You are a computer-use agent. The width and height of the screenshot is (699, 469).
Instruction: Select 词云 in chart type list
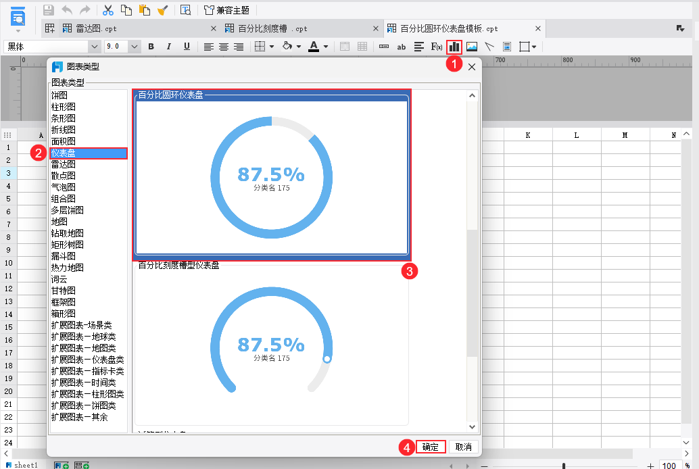coord(89,280)
